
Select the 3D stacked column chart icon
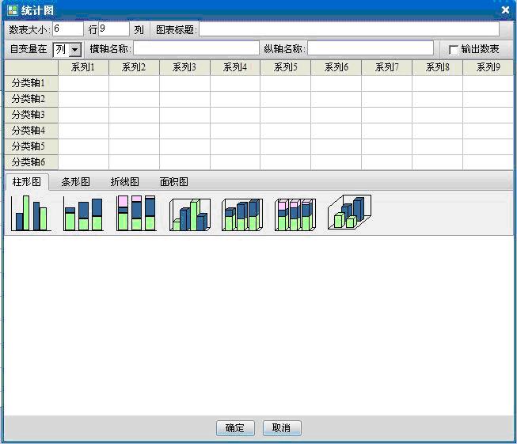(242, 214)
